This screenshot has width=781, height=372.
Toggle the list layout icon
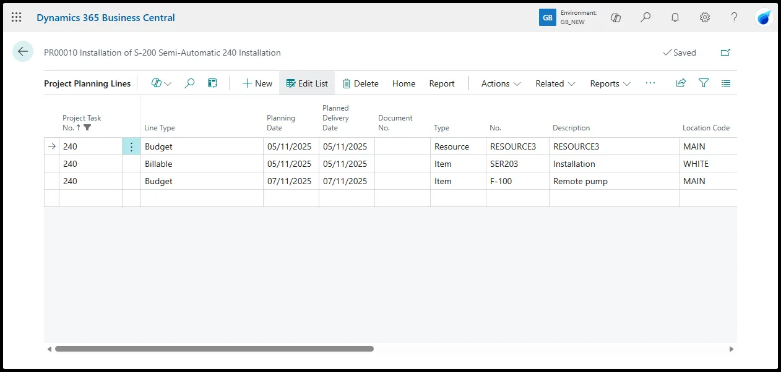point(726,83)
